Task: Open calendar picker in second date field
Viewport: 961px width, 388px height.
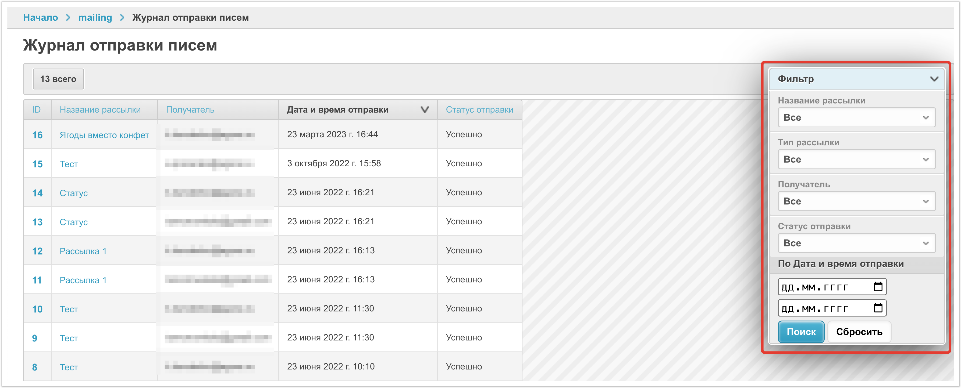Action: point(878,308)
